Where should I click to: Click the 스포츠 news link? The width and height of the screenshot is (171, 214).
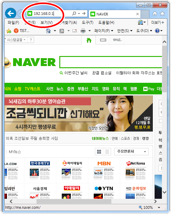point(125,139)
